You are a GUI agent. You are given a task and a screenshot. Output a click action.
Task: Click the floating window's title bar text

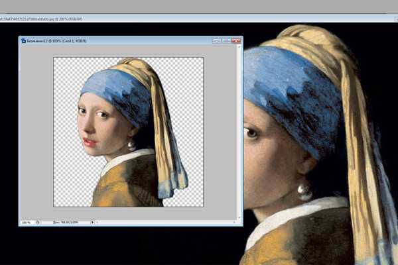click(56, 41)
